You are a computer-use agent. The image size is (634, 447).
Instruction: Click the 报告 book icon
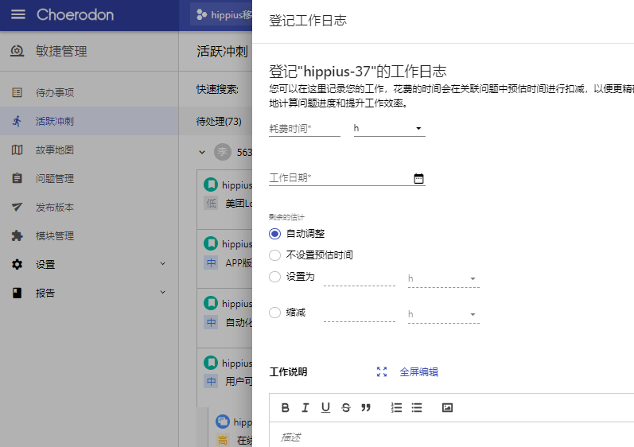17,293
